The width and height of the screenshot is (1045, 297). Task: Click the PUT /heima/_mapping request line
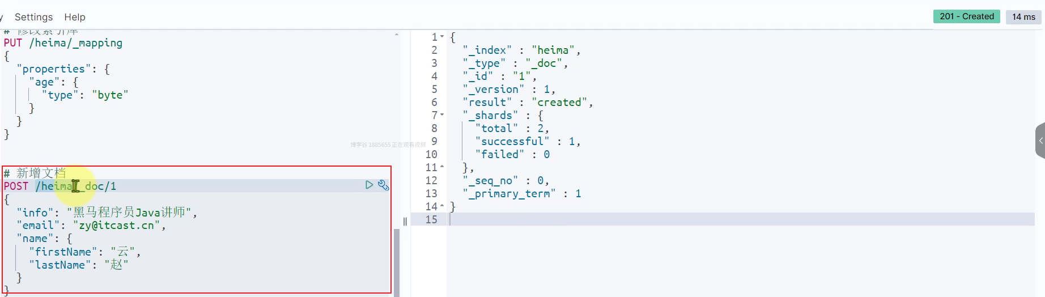click(63, 43)
